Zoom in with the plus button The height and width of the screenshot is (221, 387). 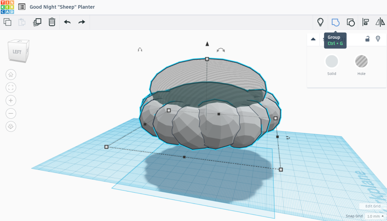[x=11, y=101]
